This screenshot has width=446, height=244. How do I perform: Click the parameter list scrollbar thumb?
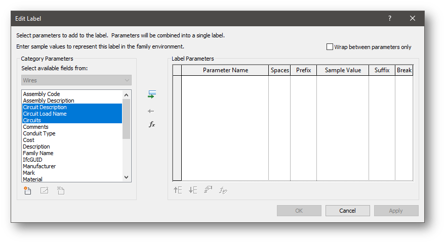(x=126, y=119)
